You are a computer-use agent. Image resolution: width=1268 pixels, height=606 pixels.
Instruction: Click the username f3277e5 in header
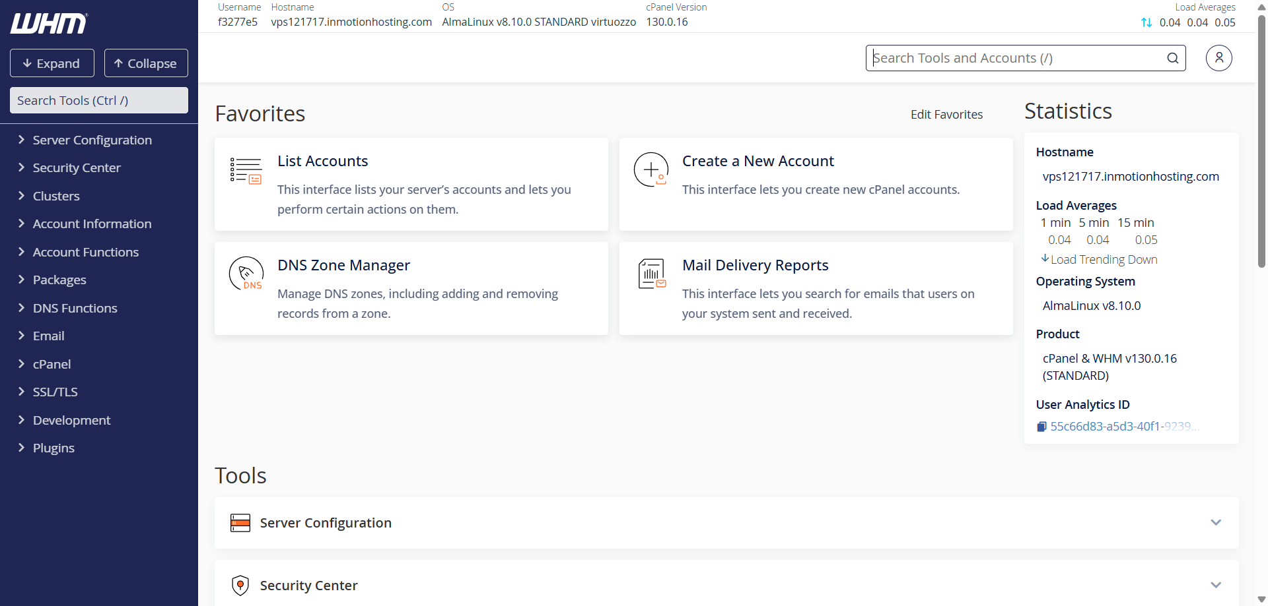tap(238, 22)
